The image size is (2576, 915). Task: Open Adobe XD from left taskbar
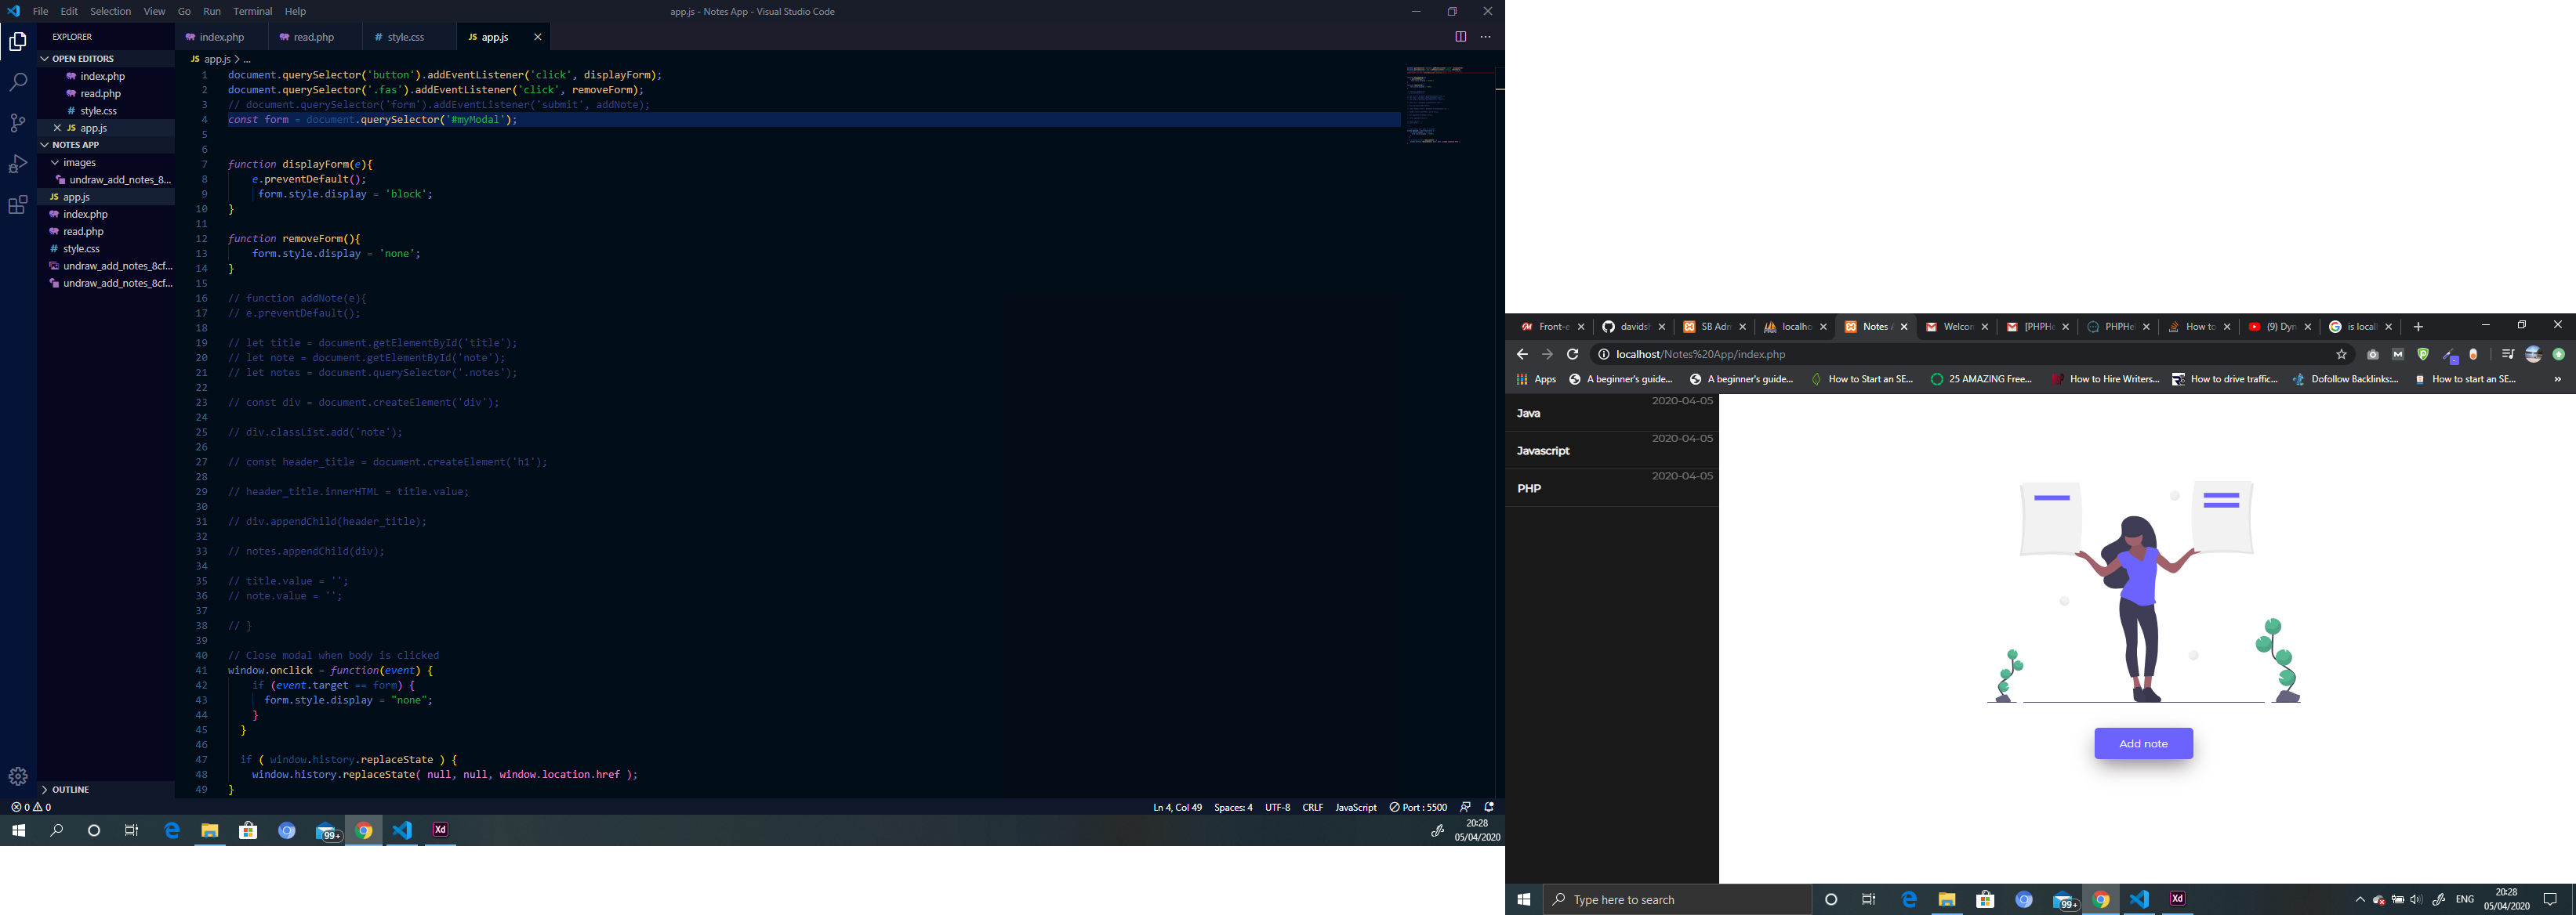click(440, 830)
